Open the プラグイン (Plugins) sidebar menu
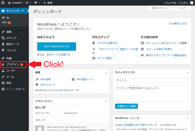 coord(13,65)
